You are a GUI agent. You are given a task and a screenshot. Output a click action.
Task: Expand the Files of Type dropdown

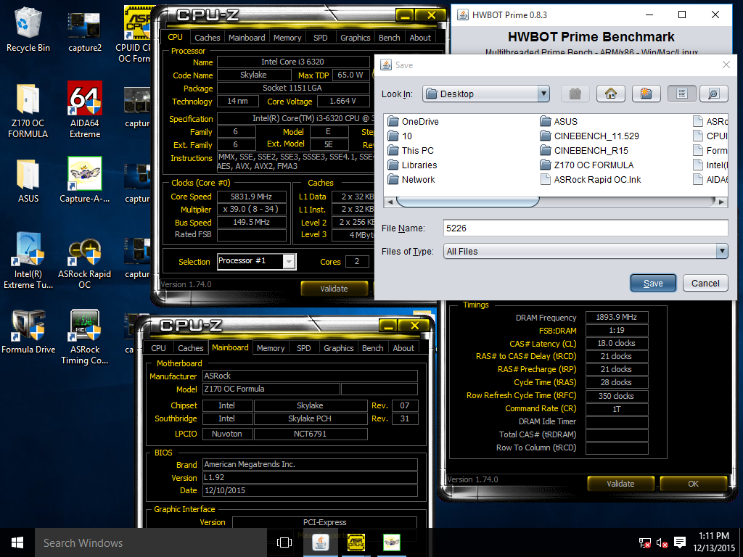coord(722,251)
